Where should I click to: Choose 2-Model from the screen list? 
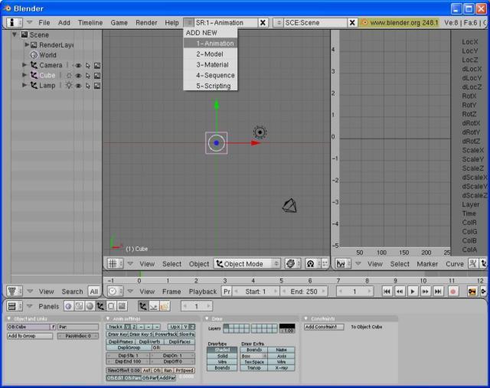(x=210, y=54)
